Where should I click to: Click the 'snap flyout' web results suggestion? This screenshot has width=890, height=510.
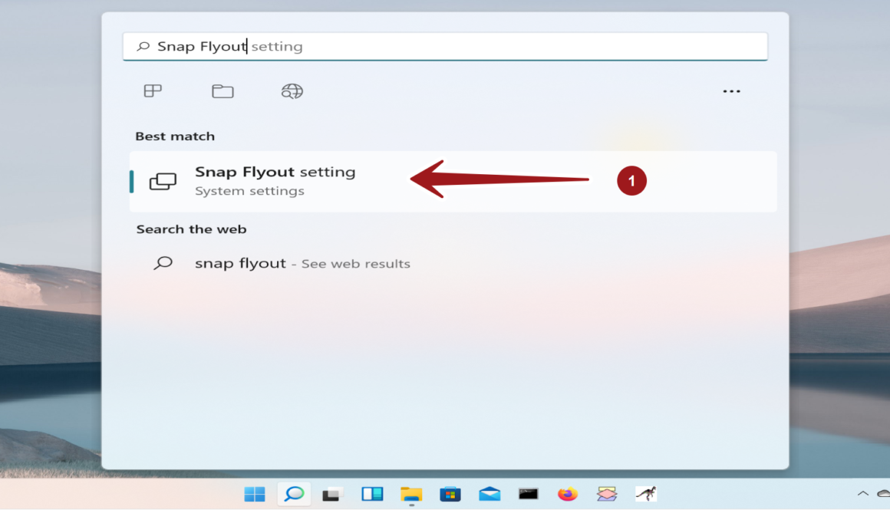[302, 264]
